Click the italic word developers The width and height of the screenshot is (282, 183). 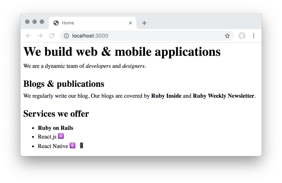pyautogui.click(x=98, y=66)
